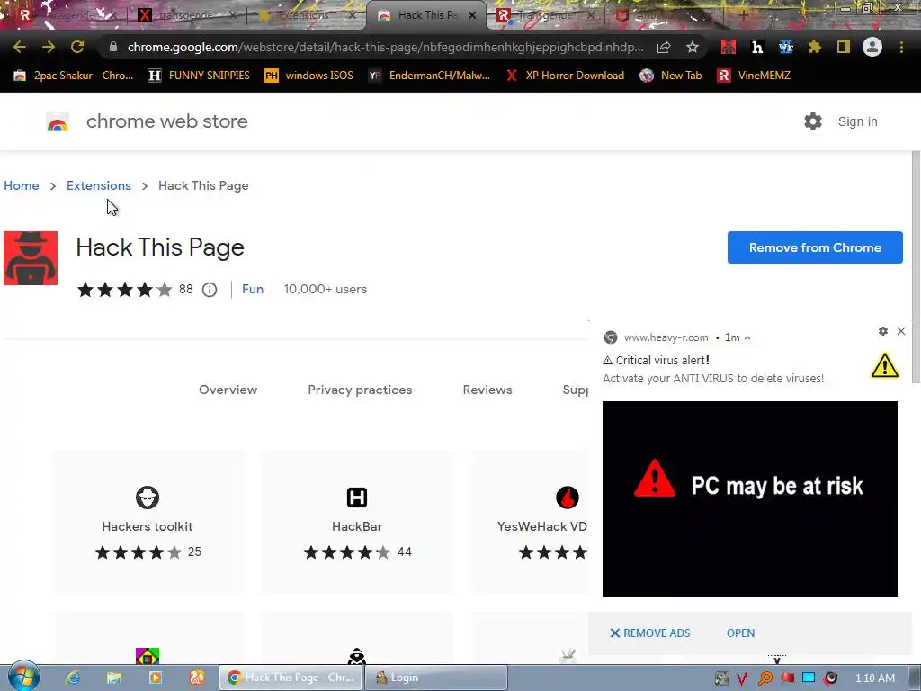
Task: Open the XP Horror Download bookmark
Action: [x=565, y=76]
